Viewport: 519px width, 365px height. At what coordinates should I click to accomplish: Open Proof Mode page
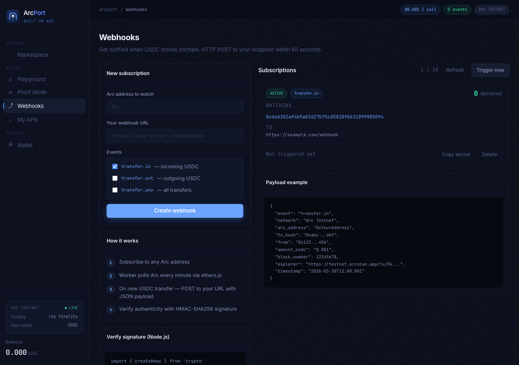tap(44, 92)
